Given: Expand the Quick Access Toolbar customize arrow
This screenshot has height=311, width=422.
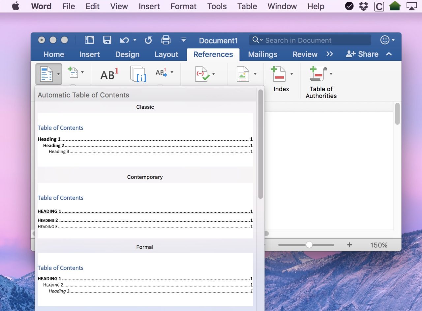Looking at the screenshot, I should tap(184, 40).
